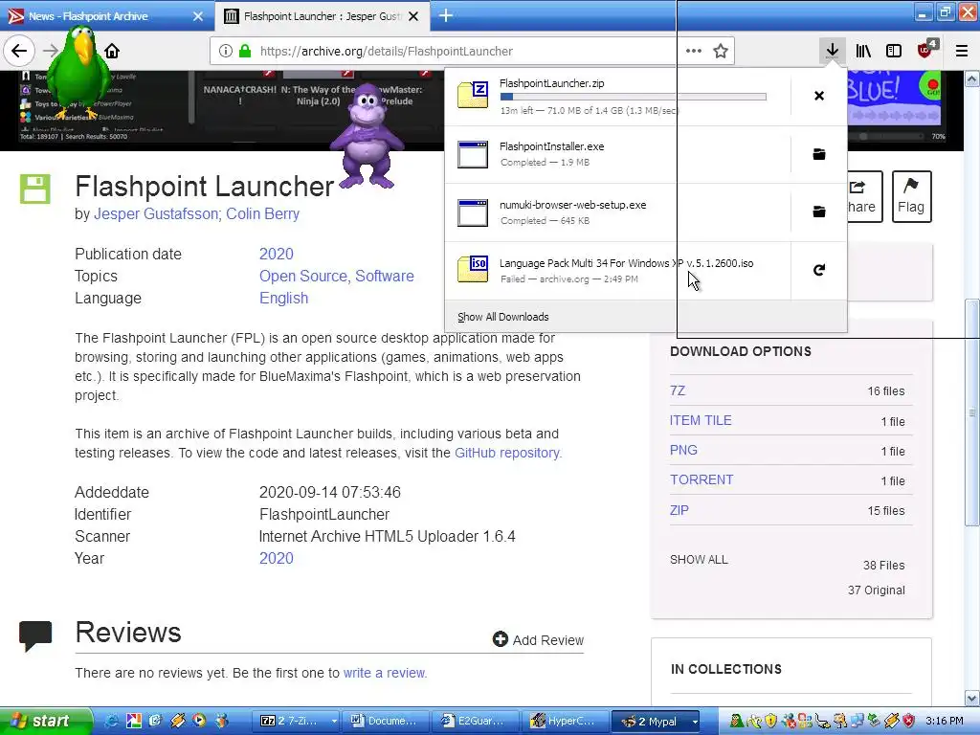
Task: Open the browser home page icon
Action: 112,51
